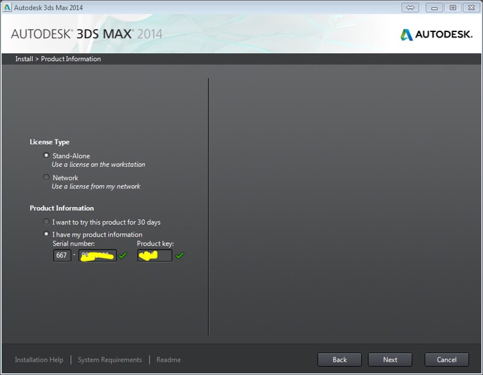Image resolution: width=483 pixels, height=375 pixels.
Task: Click 'Use a license on the workstation' text
Action: [98, 164]
